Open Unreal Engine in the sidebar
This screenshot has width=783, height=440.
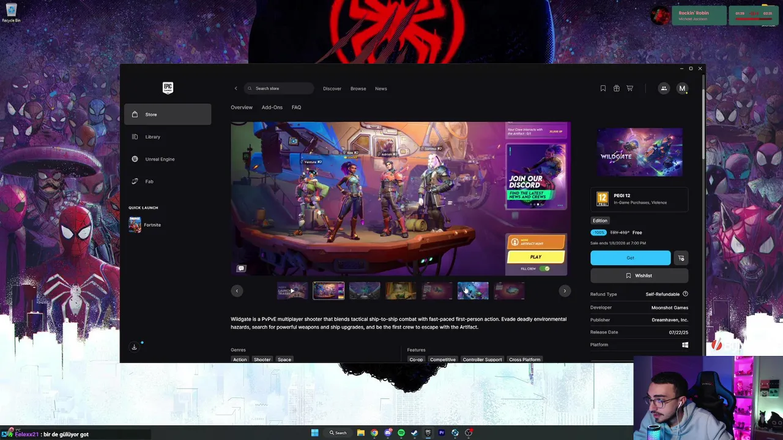point(168,159)
